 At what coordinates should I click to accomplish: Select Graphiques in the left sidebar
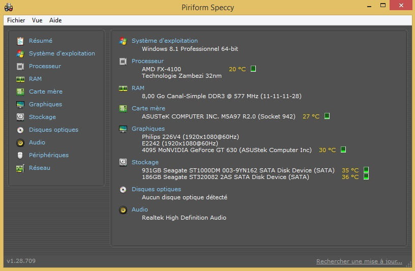click(x=45, y=104)
